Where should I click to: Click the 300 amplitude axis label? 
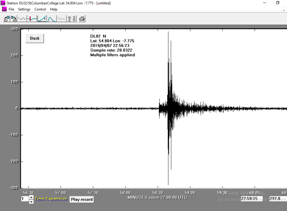[x=14, y=29]
